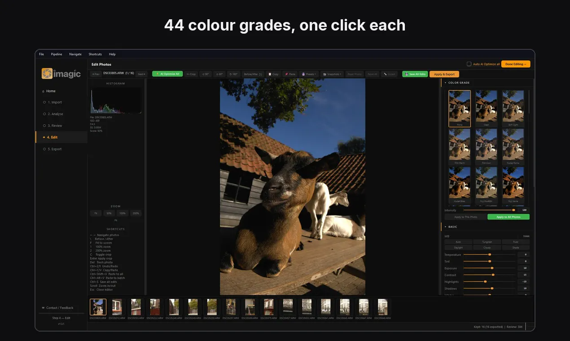Click the Paste edits button

tap(290, 74)
